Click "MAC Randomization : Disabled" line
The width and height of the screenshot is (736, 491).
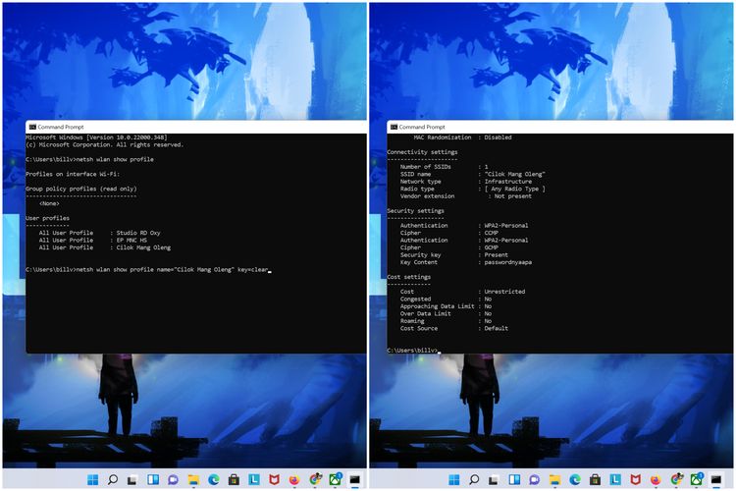(462, 137)
